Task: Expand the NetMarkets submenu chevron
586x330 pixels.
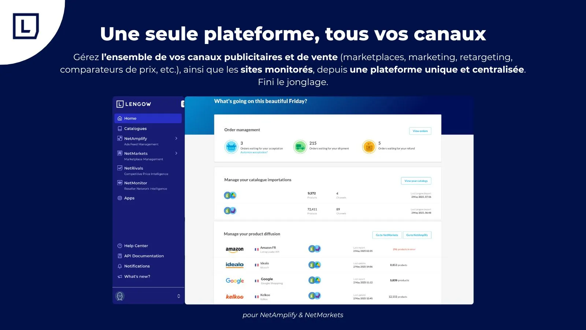Action: coord(176,153)
